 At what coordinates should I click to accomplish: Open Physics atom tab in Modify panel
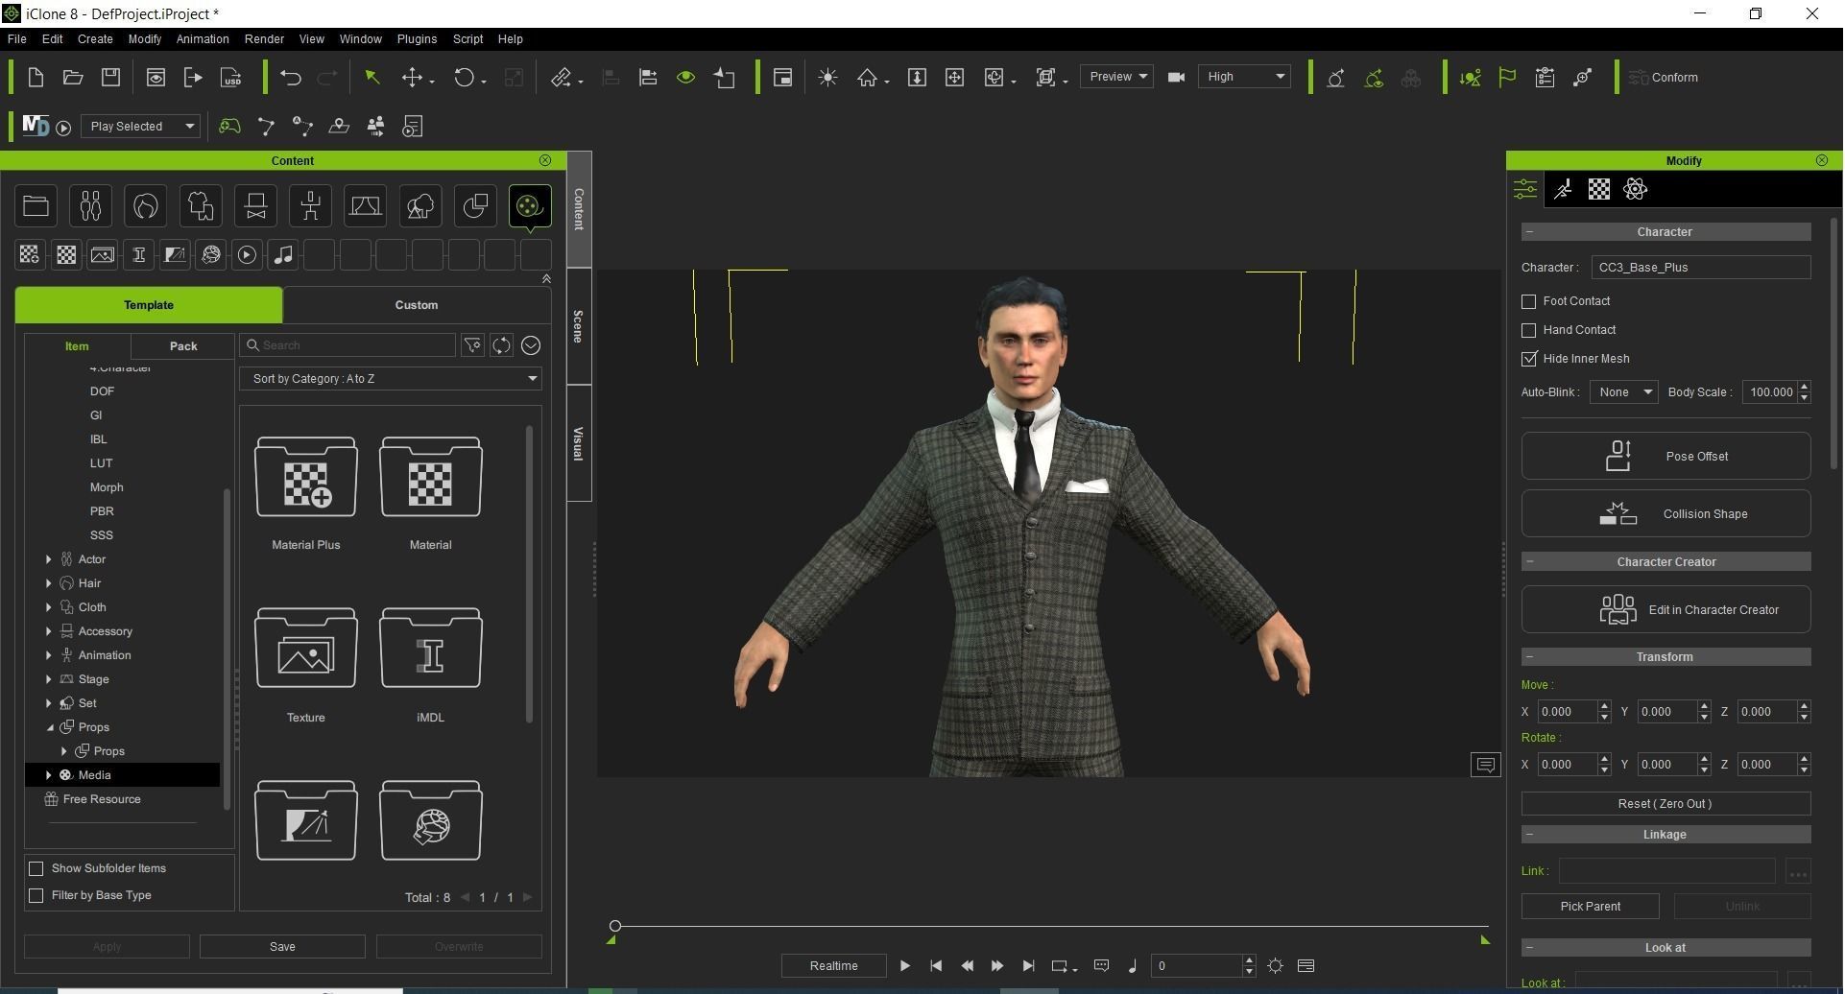tap(1636, 189)
